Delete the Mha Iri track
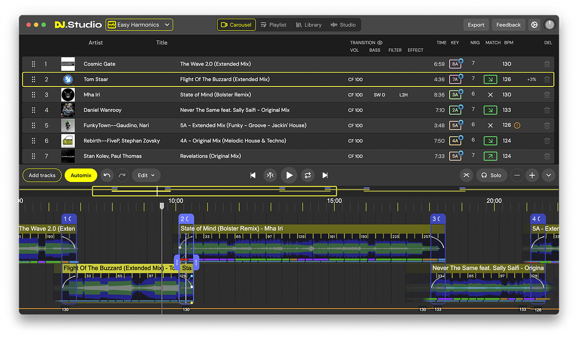578x337 pixels. point(547,95)
